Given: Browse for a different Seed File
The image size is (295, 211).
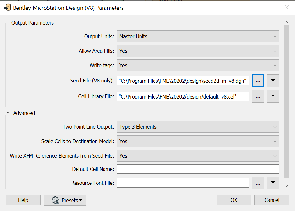Looking at the screenshot, I should tap(258, 81).
